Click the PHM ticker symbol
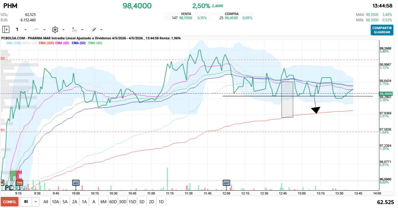 11,6
